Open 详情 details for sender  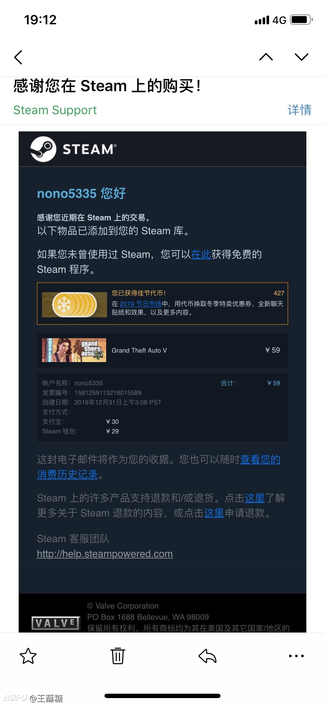pyautogui.click(x=299, y=110)
